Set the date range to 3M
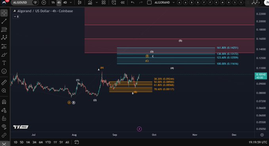Viewport: 269px width, 146px height. pos(34,142)
